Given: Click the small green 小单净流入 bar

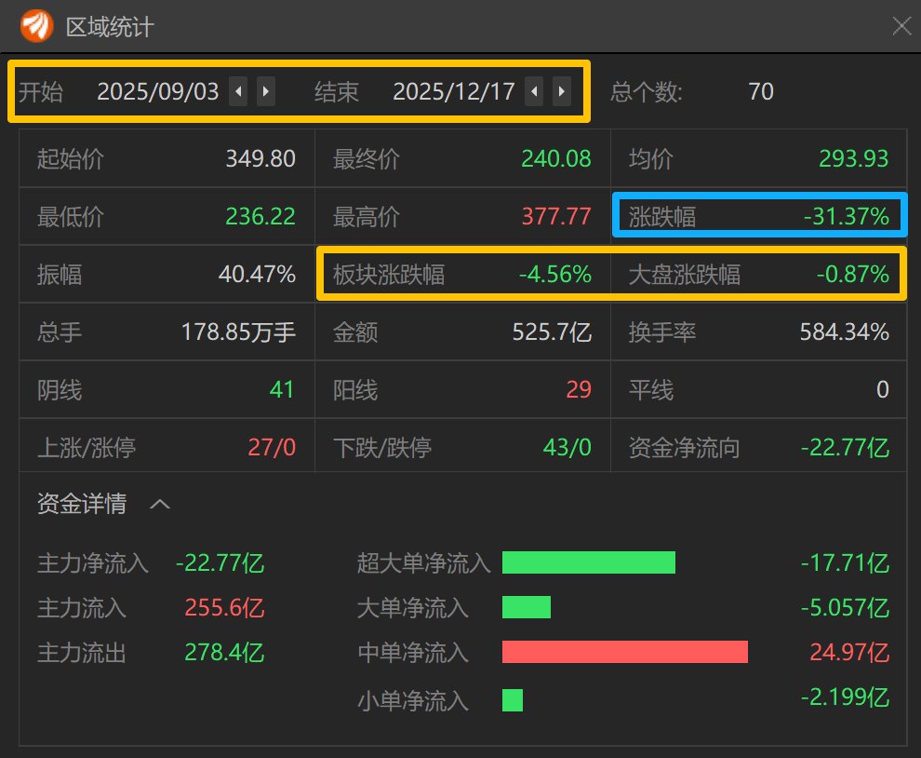Looking at the screenshot, I should coord(513,699).
